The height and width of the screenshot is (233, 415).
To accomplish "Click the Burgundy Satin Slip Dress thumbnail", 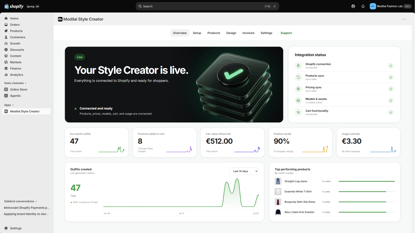I will pyautogui.click(x=278, y=202).
